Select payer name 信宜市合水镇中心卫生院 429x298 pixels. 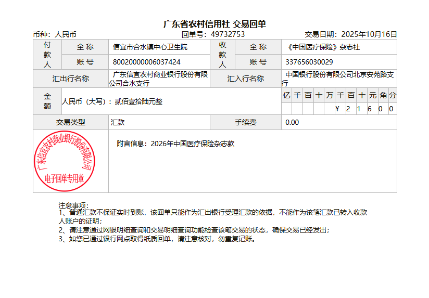(150, 47)
